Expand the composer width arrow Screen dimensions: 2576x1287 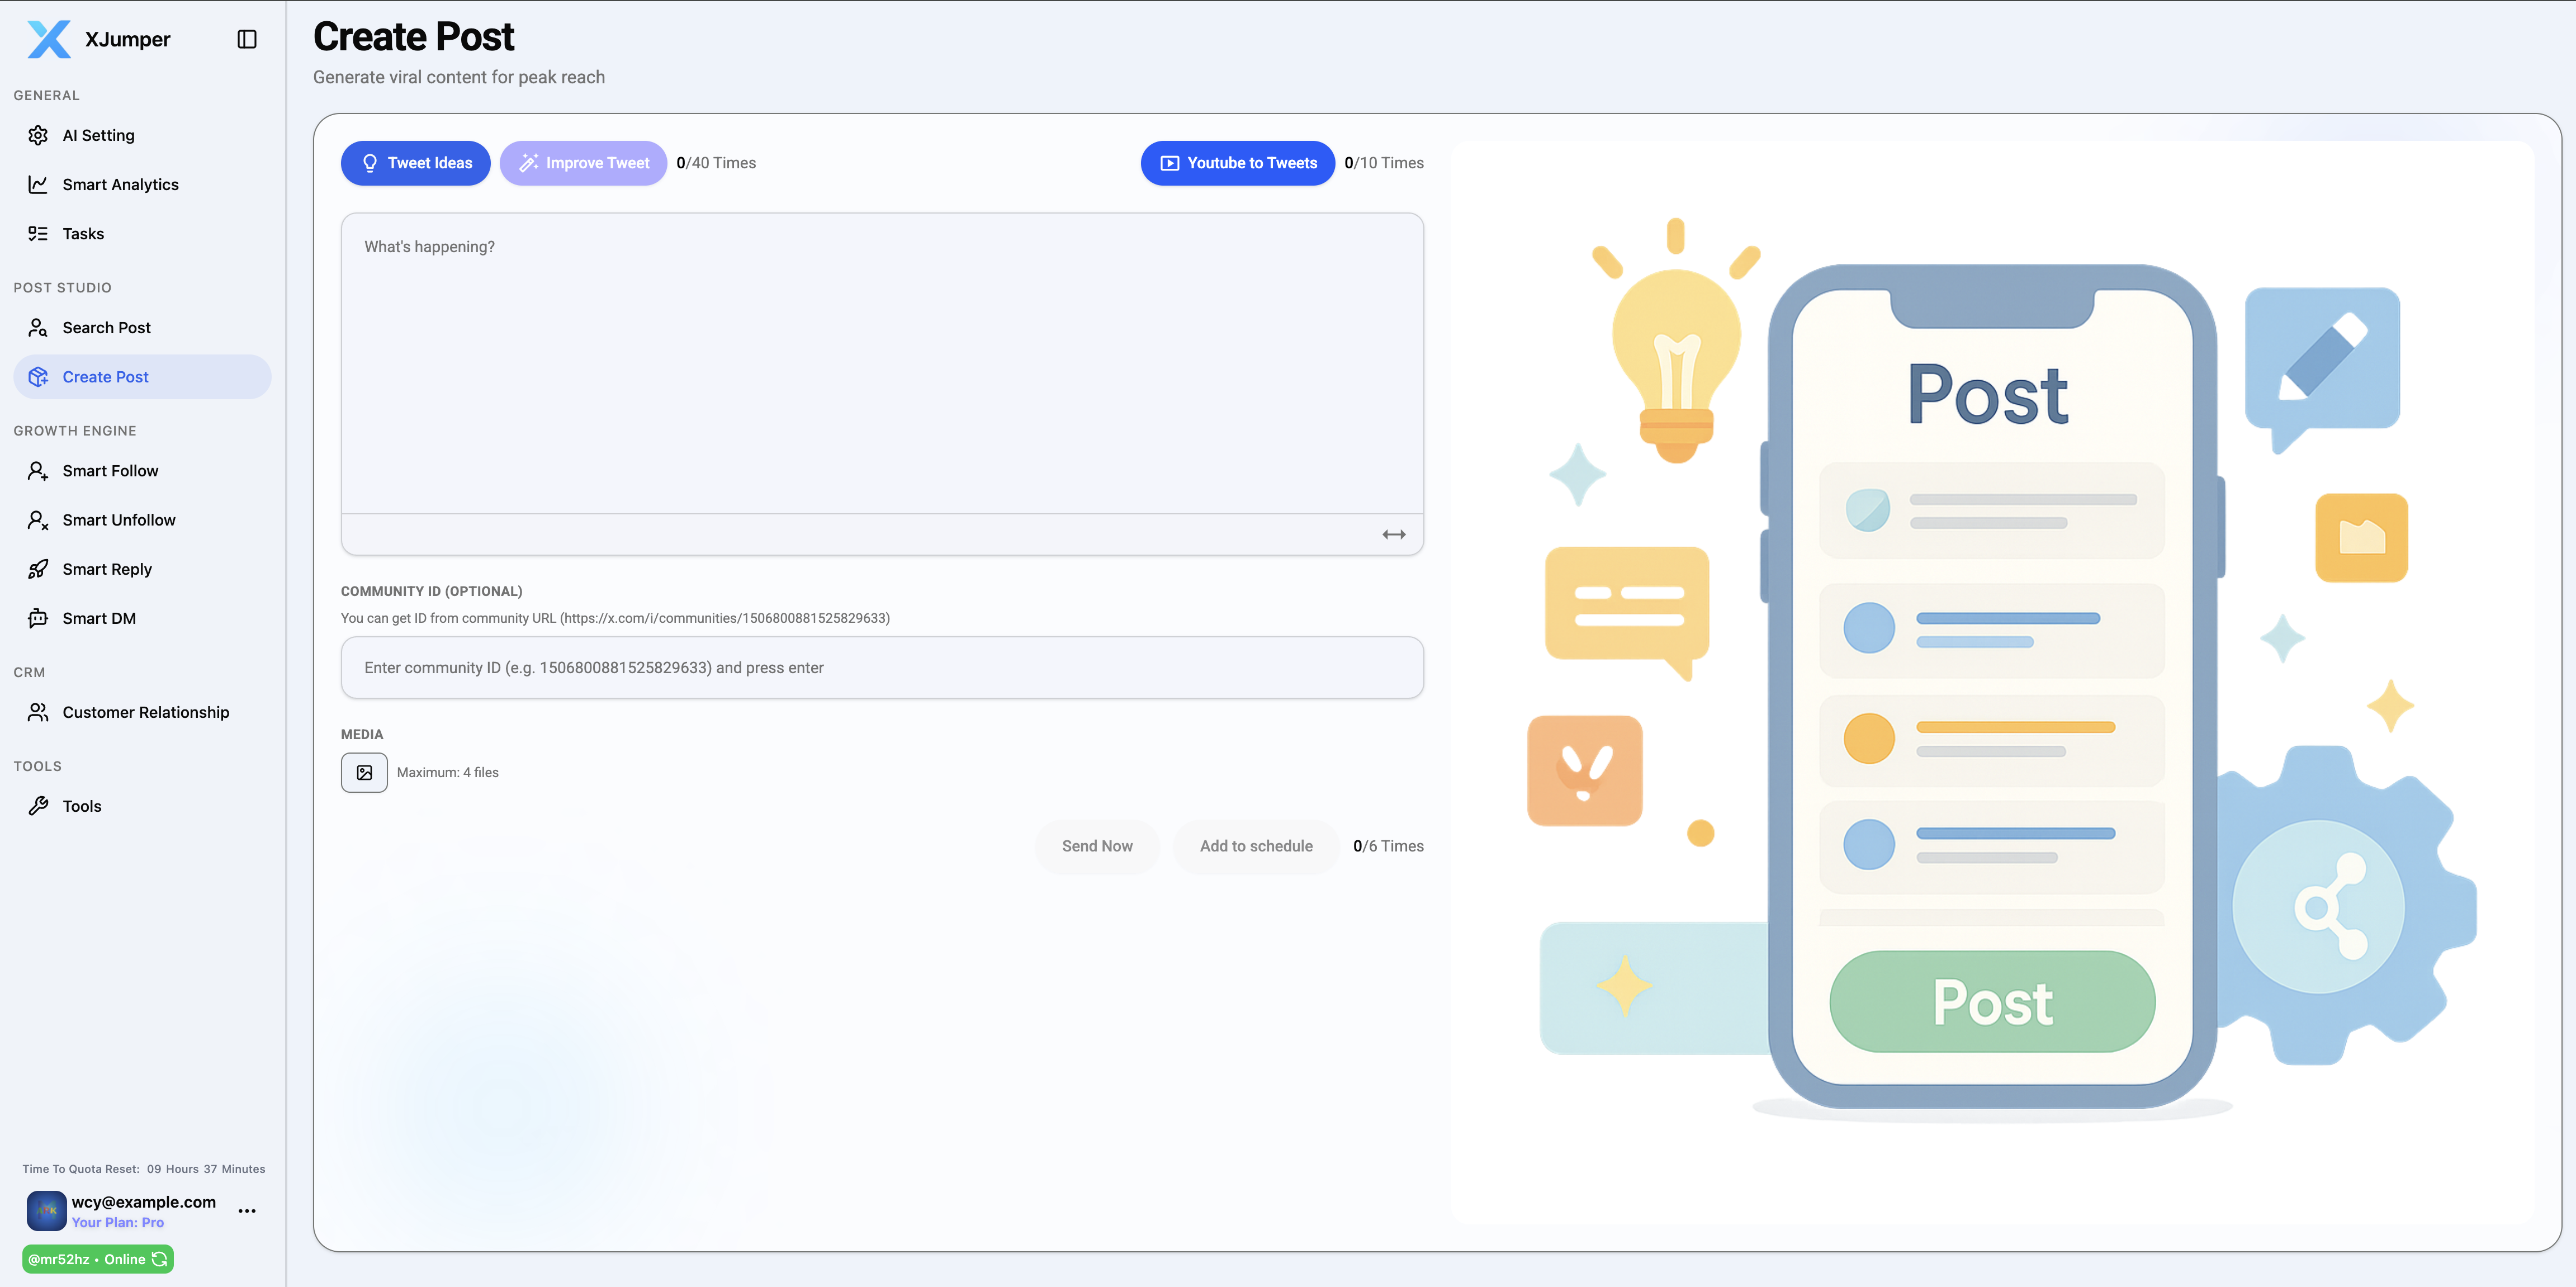point(1393,534)
